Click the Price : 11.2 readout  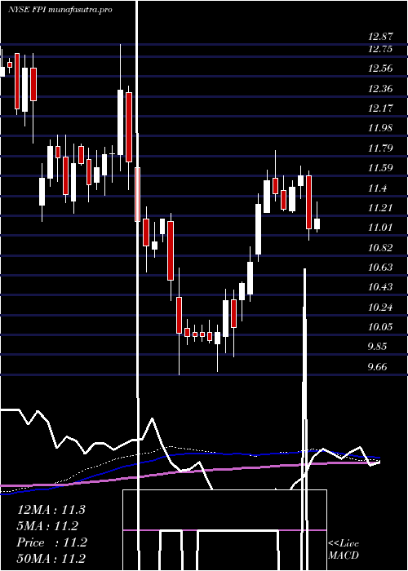coord(51,542)
